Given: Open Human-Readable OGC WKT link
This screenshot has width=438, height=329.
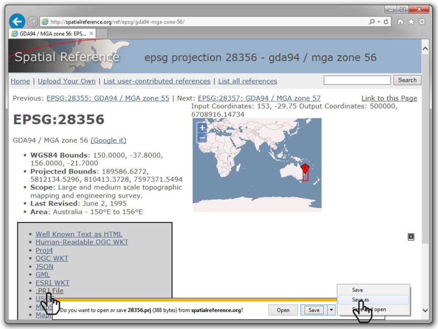Looking at the screenshot, I should coord(82,242).
